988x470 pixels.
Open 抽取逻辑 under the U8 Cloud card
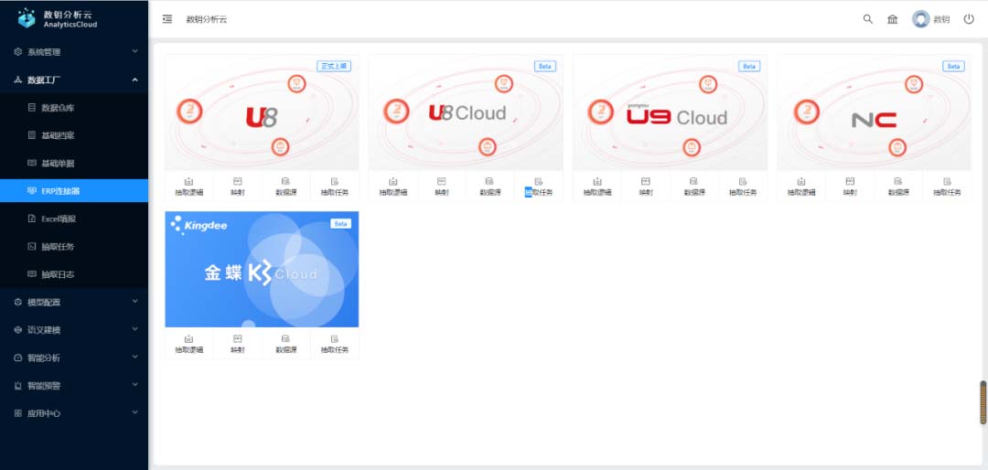click(x=393, y=187)
